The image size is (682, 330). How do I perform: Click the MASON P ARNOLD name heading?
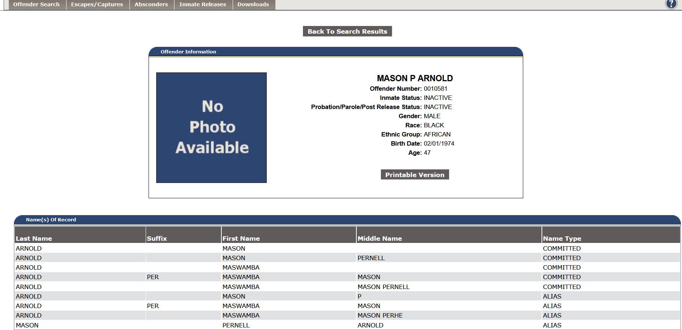pos(415,78)
